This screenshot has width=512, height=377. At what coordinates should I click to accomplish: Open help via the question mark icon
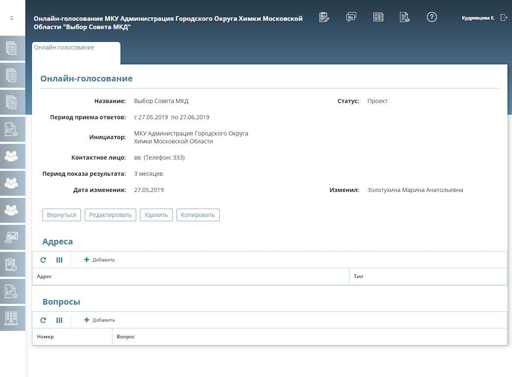pos(432,17)
